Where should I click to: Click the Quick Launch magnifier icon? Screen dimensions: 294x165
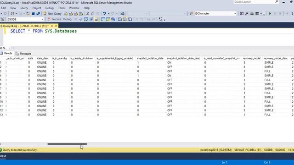pyautogui.click(x=277, y=2)
